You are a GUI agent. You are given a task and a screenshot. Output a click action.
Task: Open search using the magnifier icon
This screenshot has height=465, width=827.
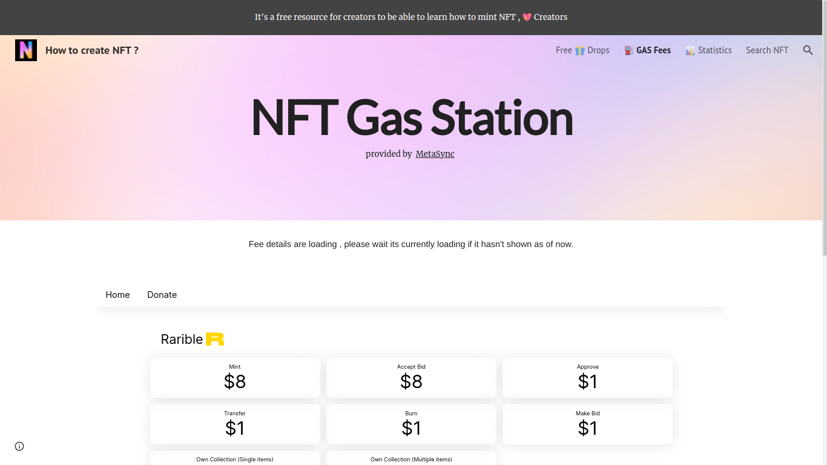[x=808, y=50]
